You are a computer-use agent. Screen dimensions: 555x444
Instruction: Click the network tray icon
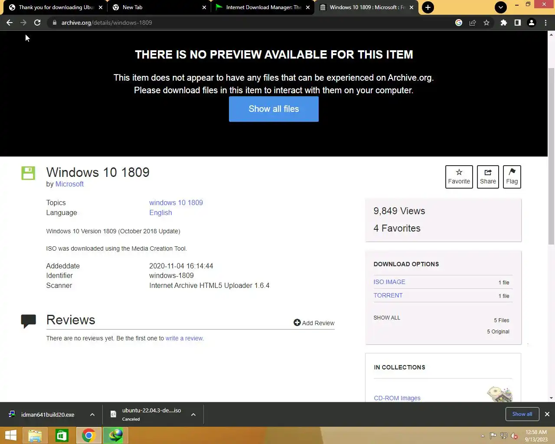click(504, 436)
